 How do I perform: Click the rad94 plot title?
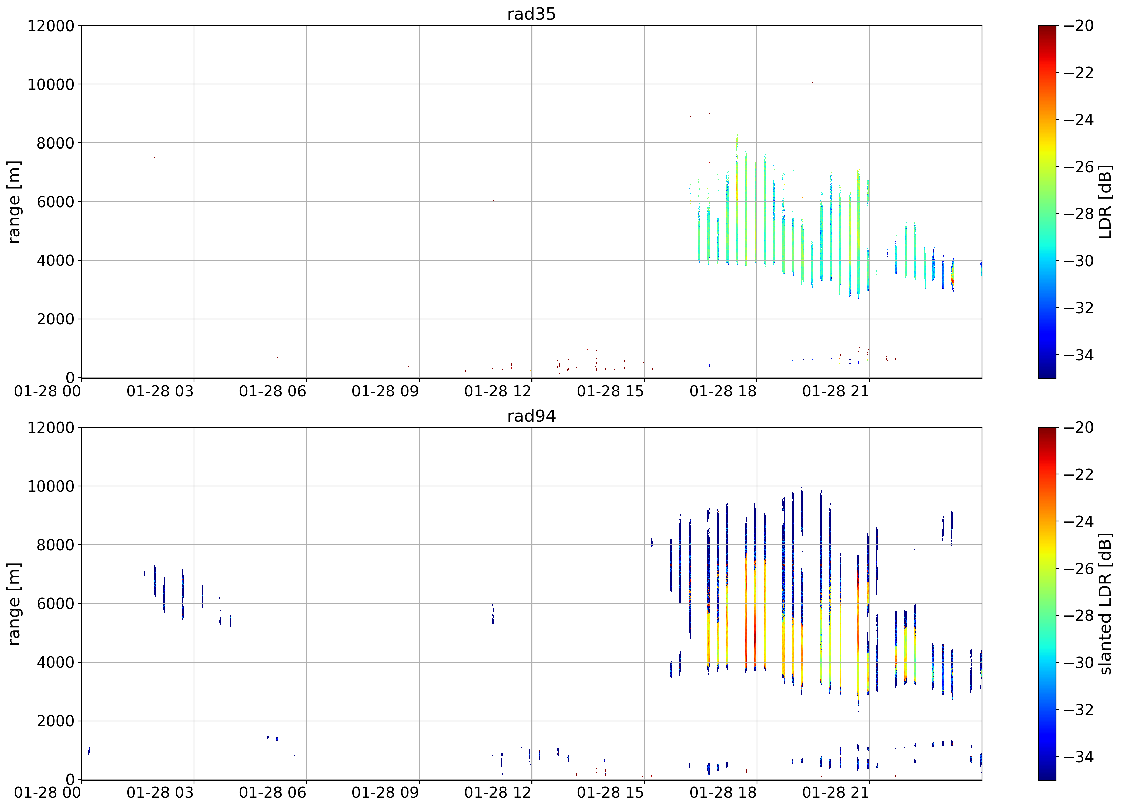[531, 416]
